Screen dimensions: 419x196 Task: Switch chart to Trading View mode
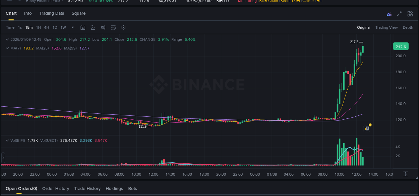pyautogui.click(x=386, y=27)
